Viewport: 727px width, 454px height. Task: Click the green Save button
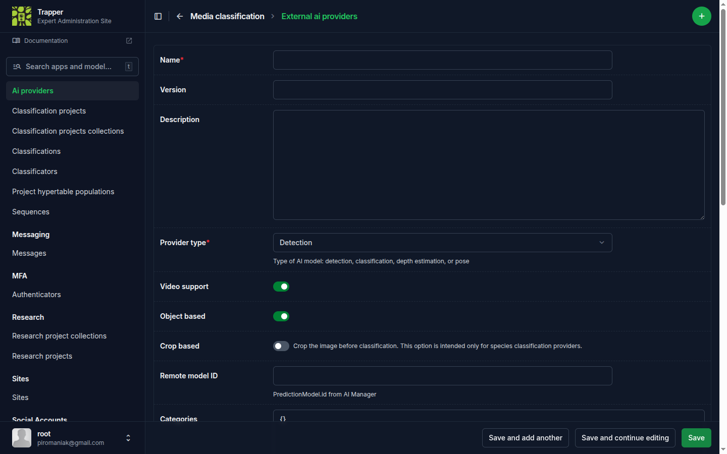click(x=696, y=438)
